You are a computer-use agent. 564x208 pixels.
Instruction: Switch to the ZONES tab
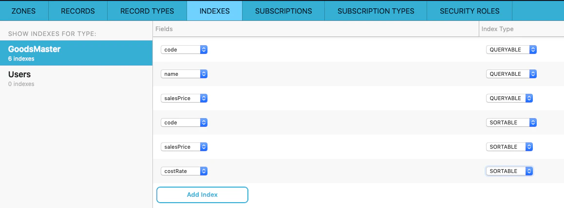(x=24, y=11)
